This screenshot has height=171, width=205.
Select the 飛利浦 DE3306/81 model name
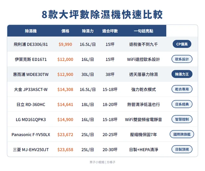[31, 44]
